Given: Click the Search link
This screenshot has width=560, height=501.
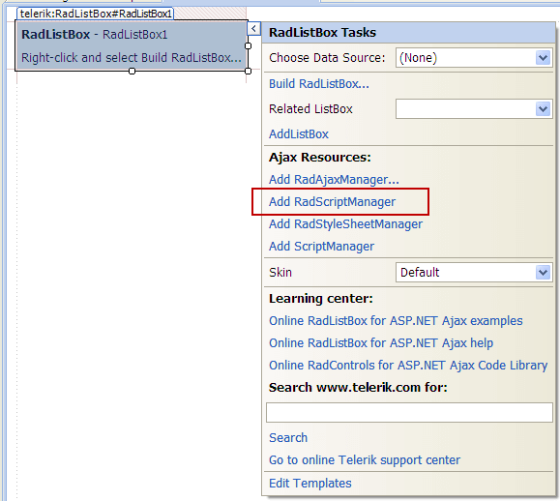Looking at the screenshot, I should click(288, 437).
